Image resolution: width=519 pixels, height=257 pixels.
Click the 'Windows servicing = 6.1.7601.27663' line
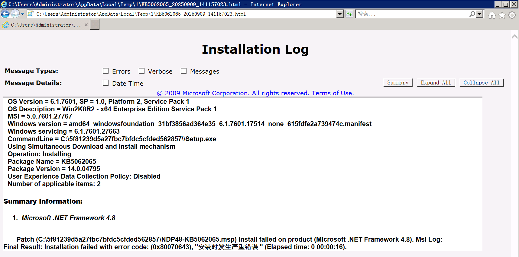tap(64, 132)
